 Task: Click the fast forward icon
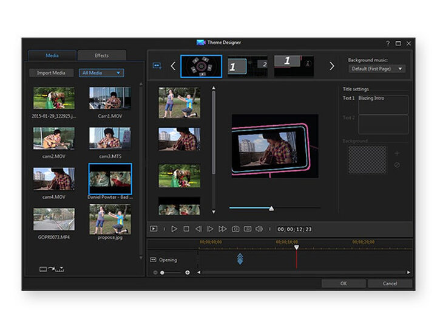223,229
